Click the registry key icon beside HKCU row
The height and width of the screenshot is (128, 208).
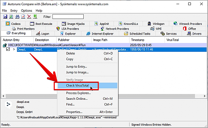click(5, 45)
